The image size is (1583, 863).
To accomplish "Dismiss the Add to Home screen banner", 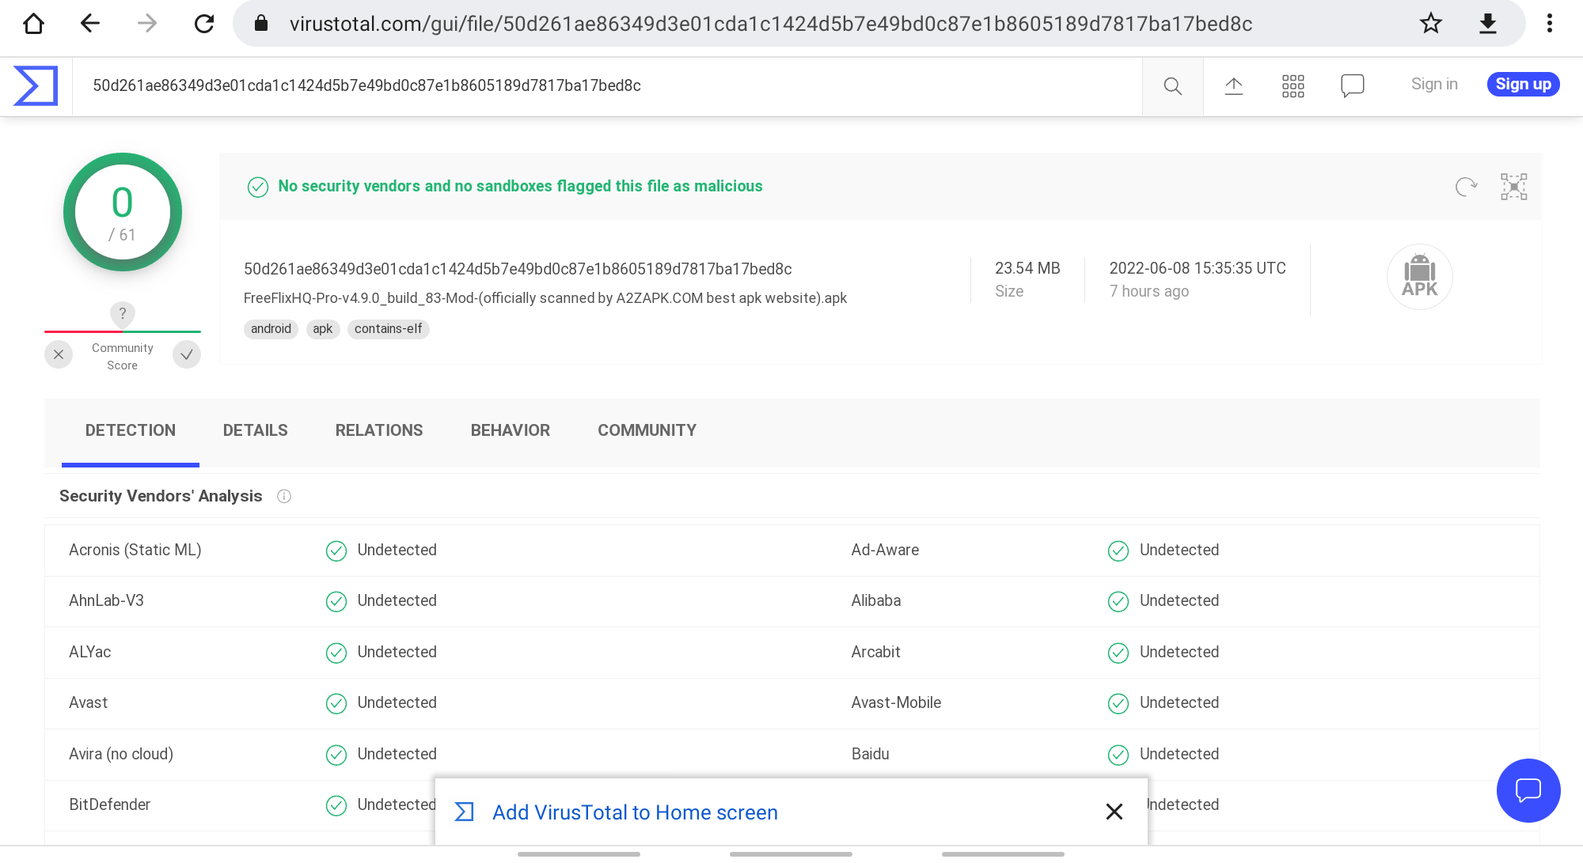I will (1114, 812).
